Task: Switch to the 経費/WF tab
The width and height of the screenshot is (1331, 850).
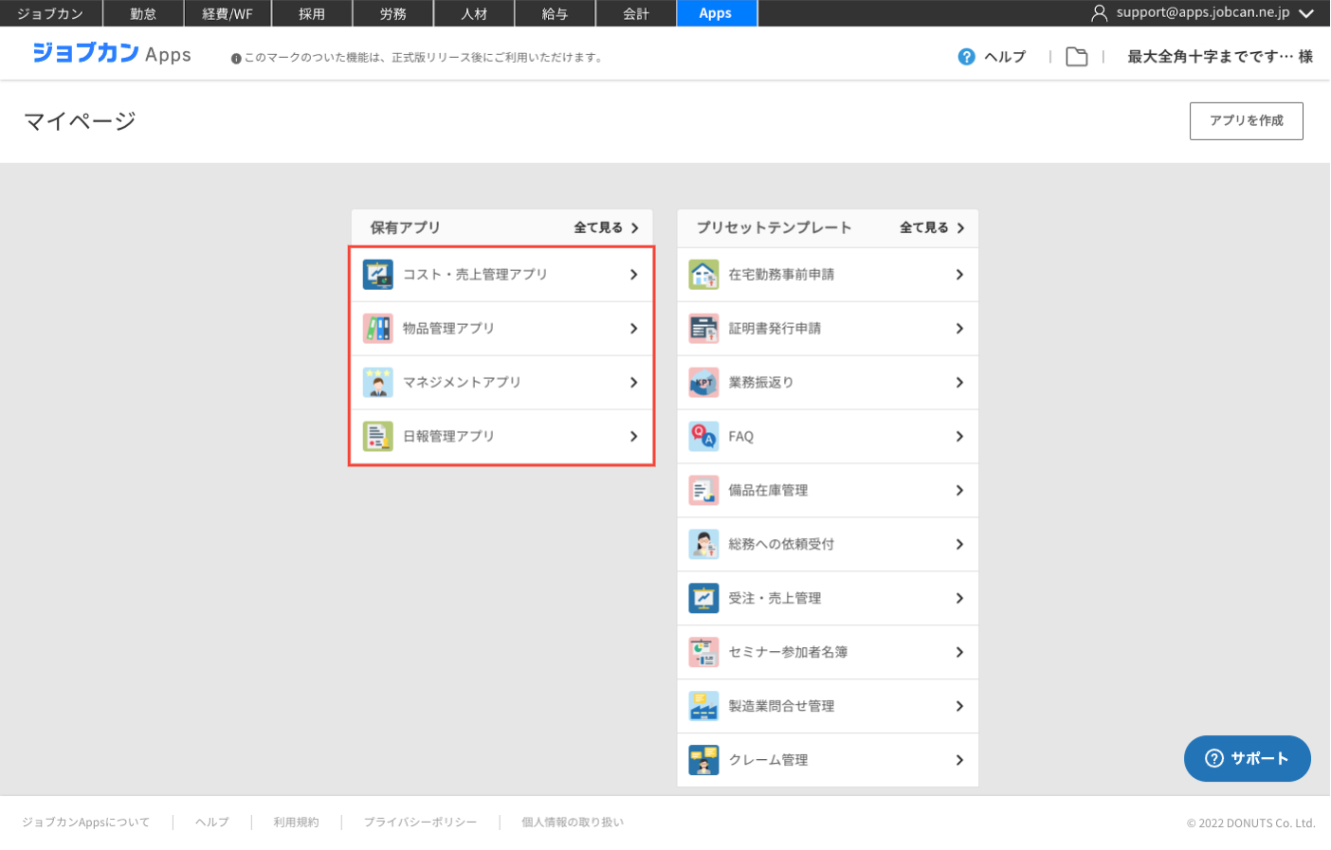Action: click(228, 13)
